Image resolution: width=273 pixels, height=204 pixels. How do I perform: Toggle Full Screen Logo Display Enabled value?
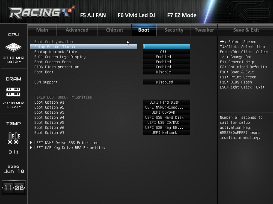(x=167, y=57)
